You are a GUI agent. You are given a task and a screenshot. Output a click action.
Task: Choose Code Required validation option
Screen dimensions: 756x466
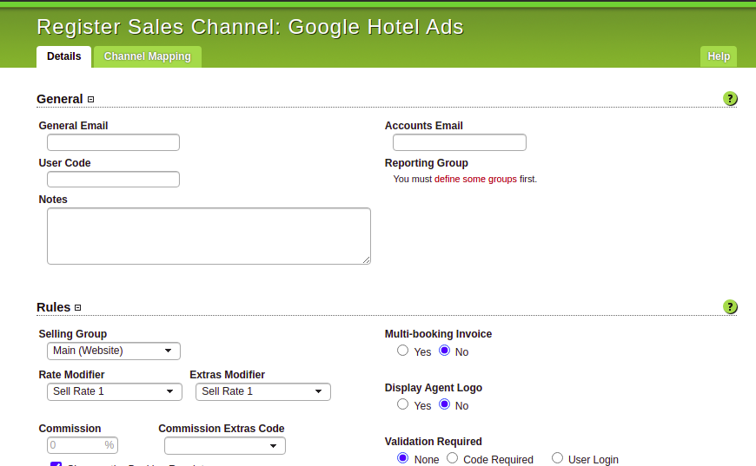click(x=452, y=458)
